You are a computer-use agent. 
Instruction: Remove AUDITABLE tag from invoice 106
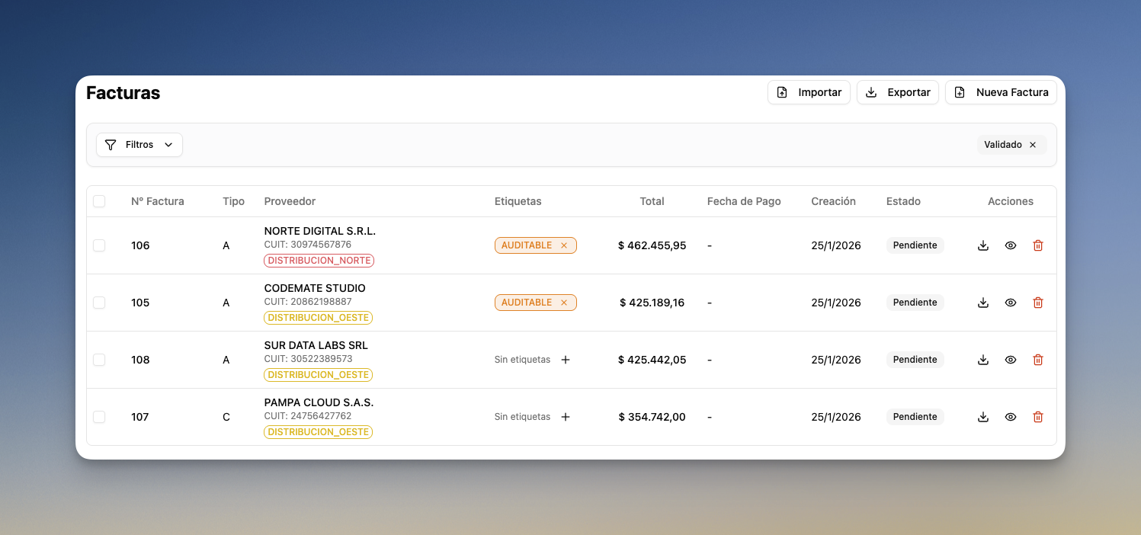pos(564,245)
